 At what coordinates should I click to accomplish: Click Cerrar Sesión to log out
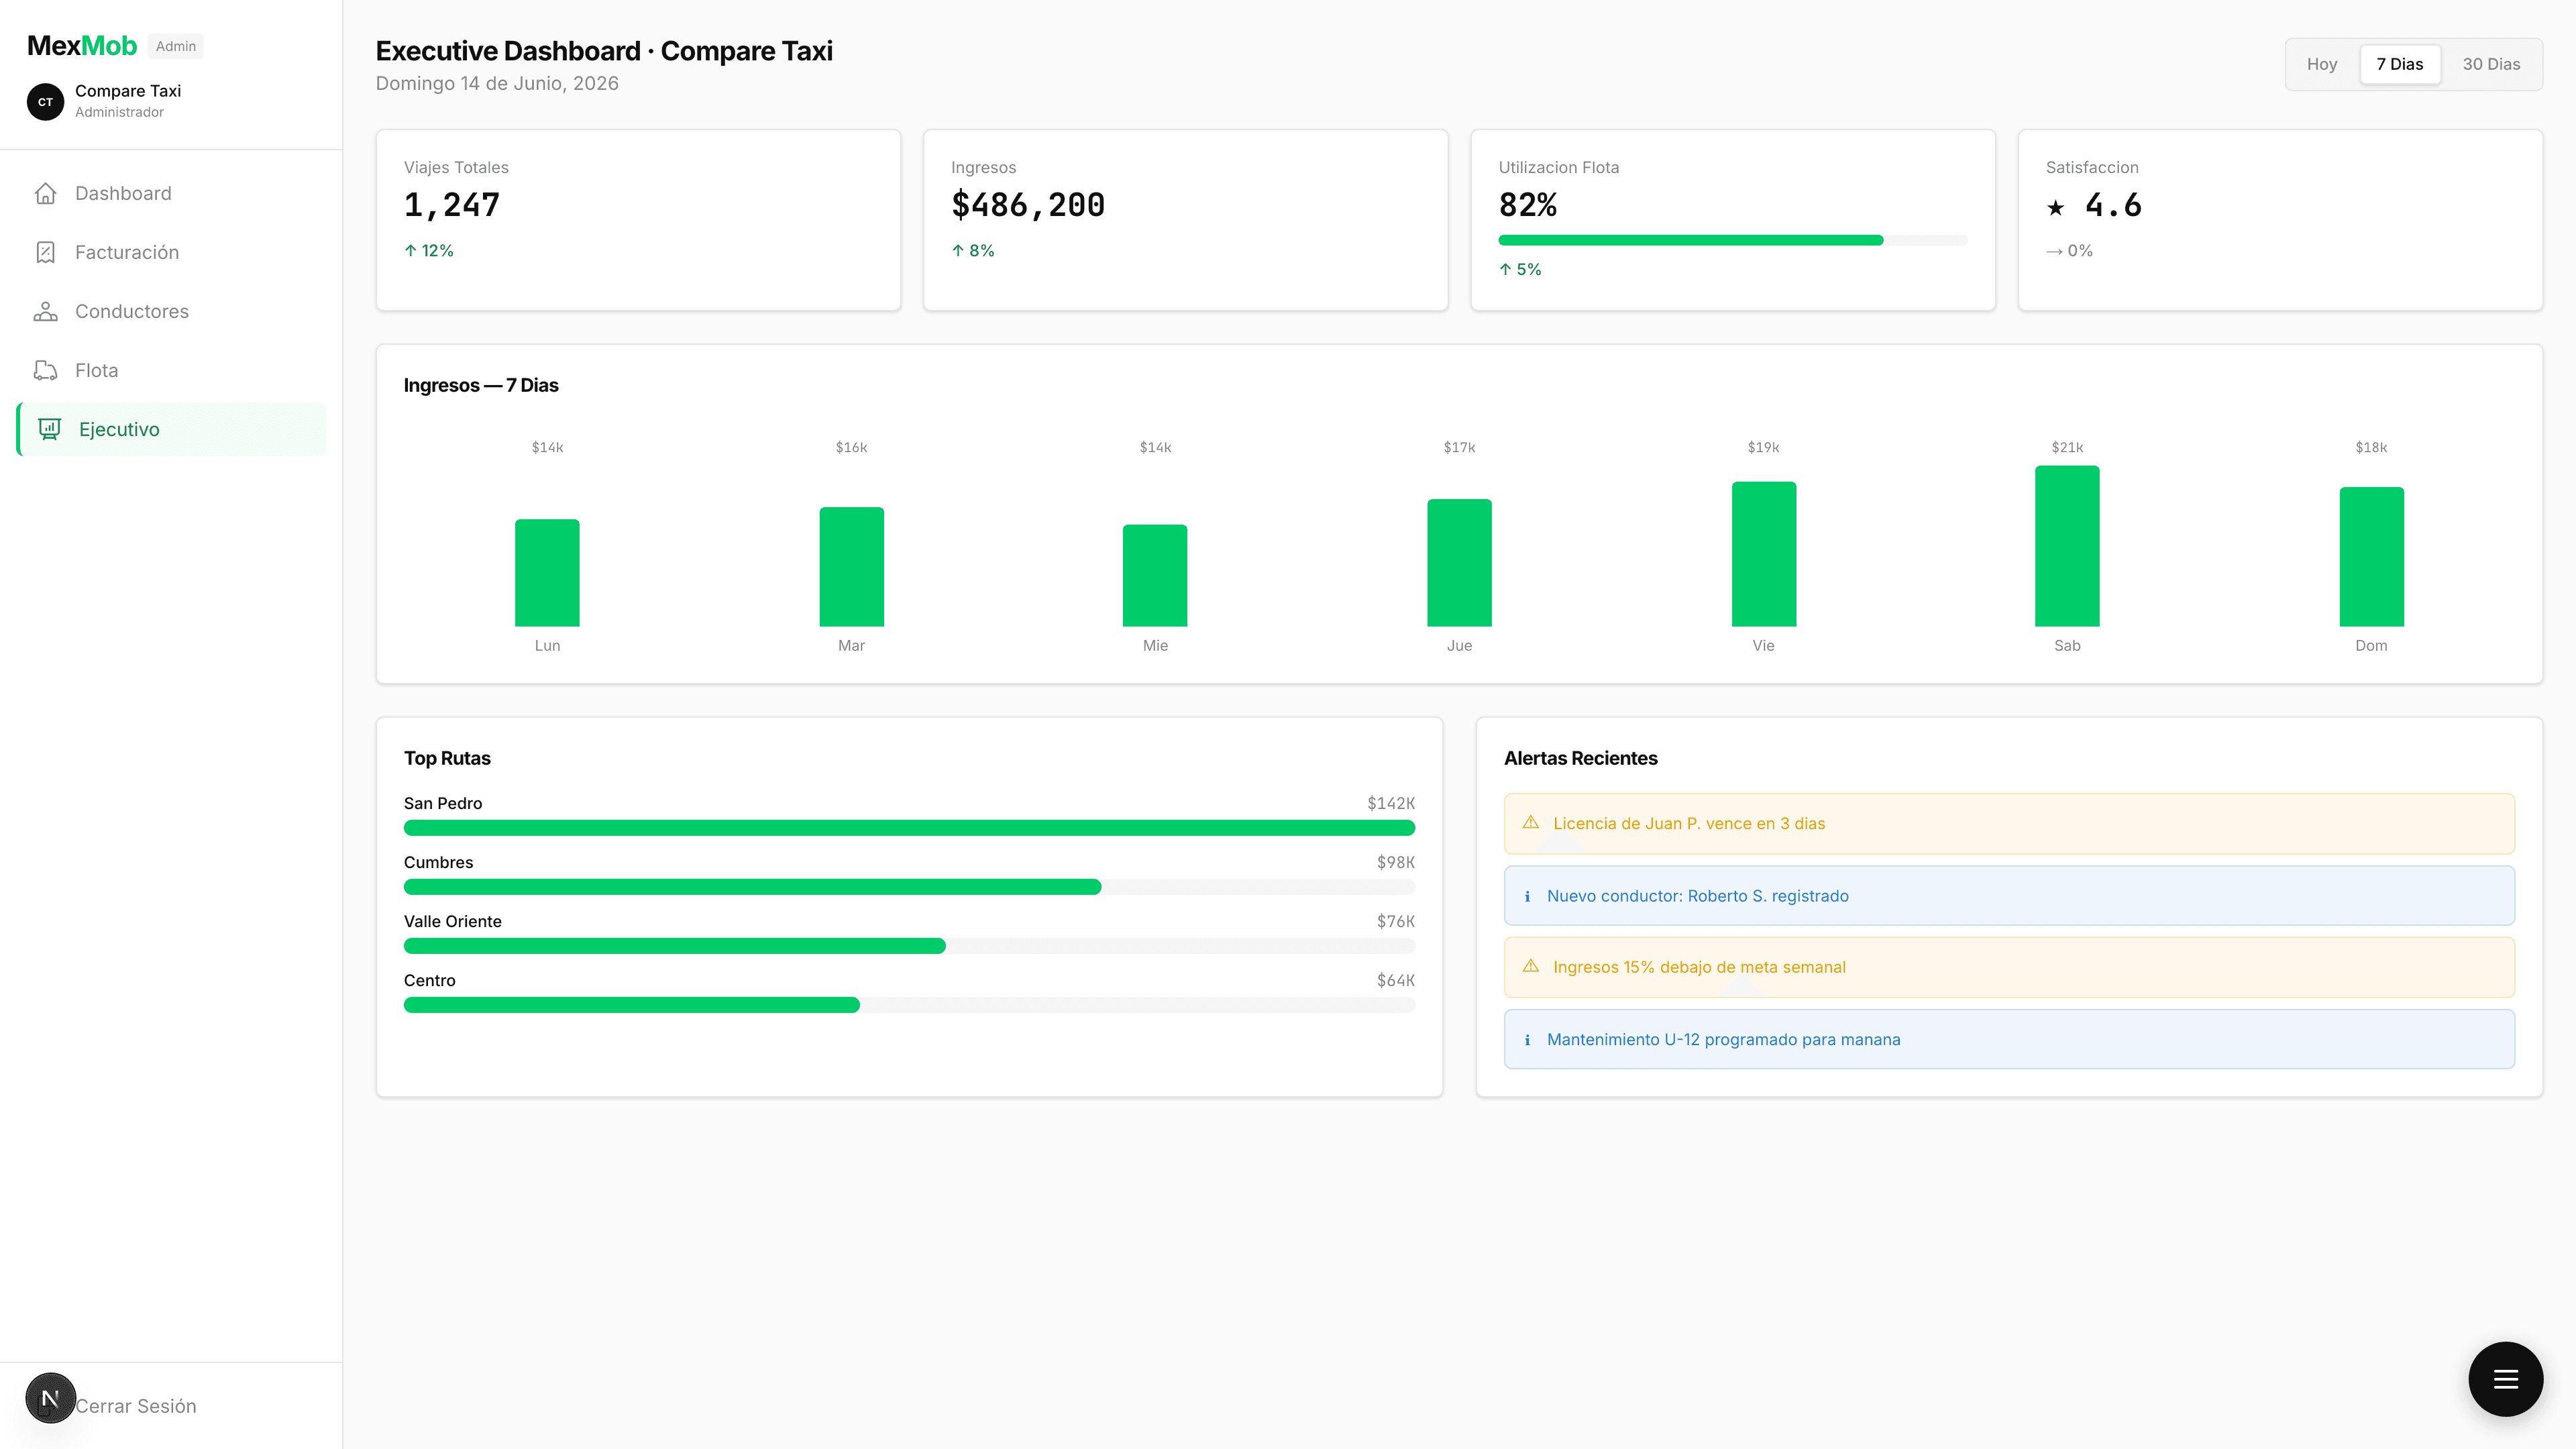tap(137, 1405)
